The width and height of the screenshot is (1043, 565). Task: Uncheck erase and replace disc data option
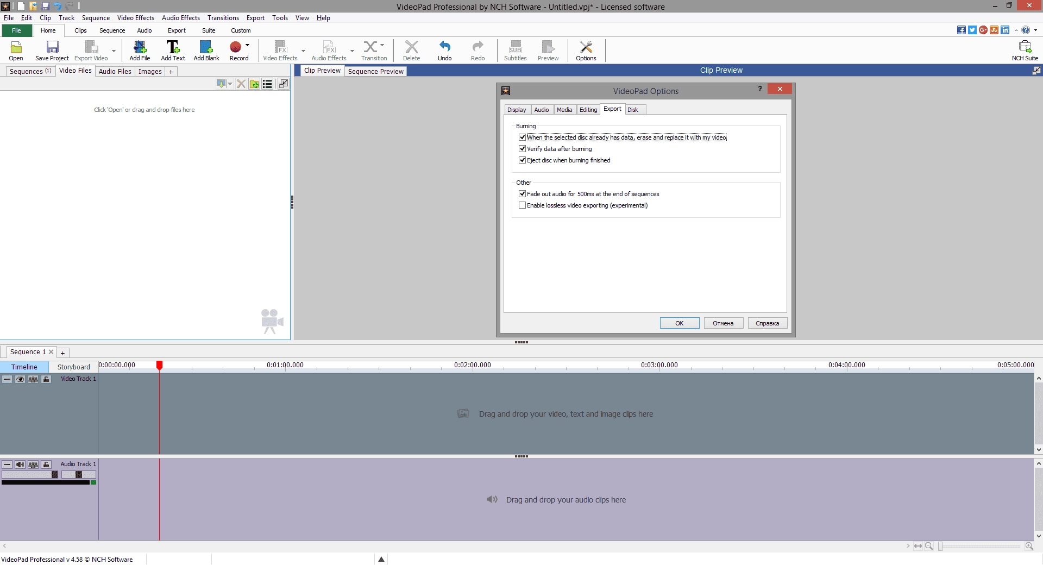[522, 137]
